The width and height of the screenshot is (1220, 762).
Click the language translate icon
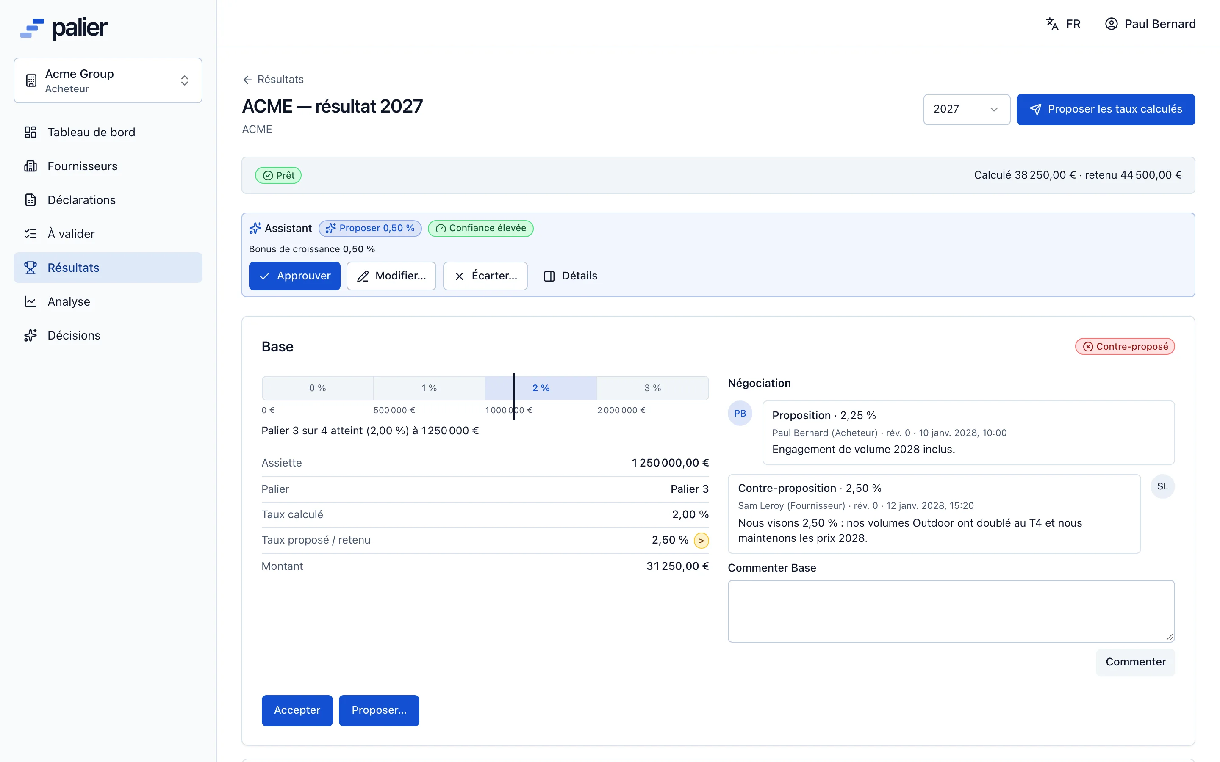point(1052,24)
